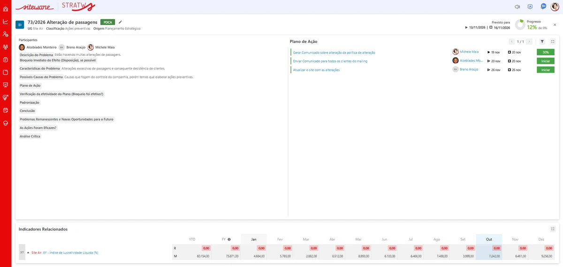Viewport: 563px width, 267px height.
Task: Open the folder note icon in sidebar
Action: [x=6, y=72]
